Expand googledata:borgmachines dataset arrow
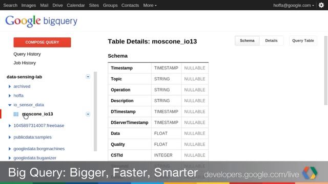 tap(10, 149)
